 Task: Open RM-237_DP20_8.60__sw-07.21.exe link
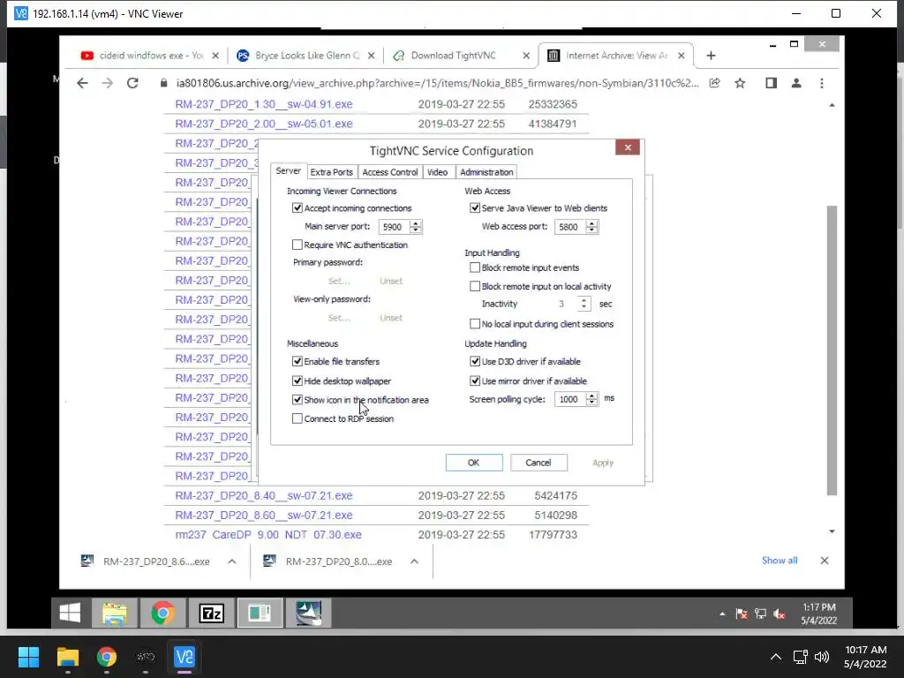tap(264, 516)
